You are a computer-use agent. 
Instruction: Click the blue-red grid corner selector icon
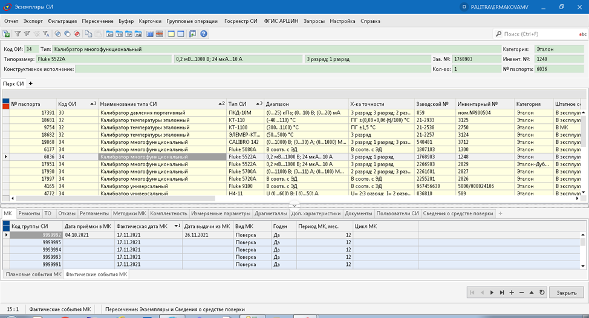[x=5, y=103]
